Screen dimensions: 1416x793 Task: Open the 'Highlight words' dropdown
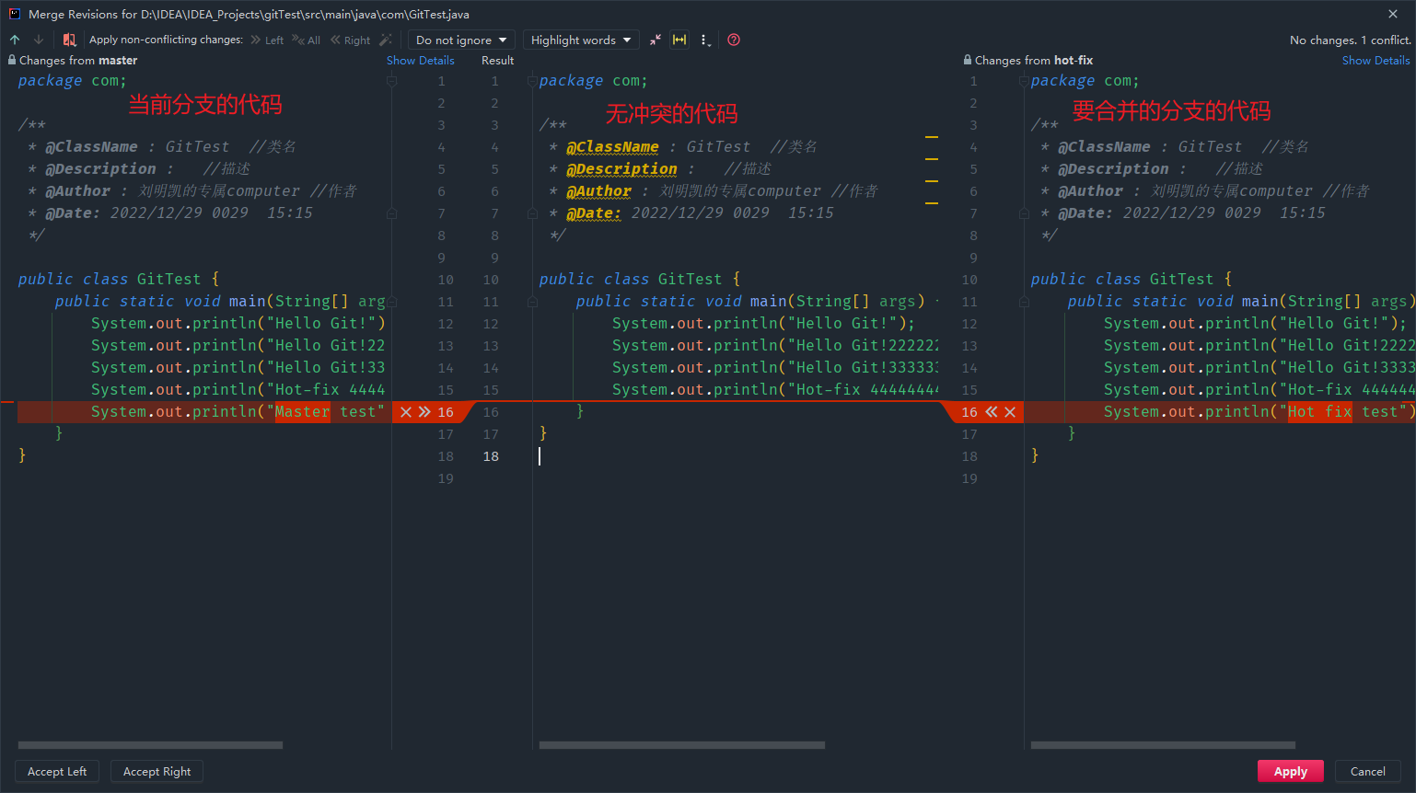pyautogui.click(x=581, y=40)
